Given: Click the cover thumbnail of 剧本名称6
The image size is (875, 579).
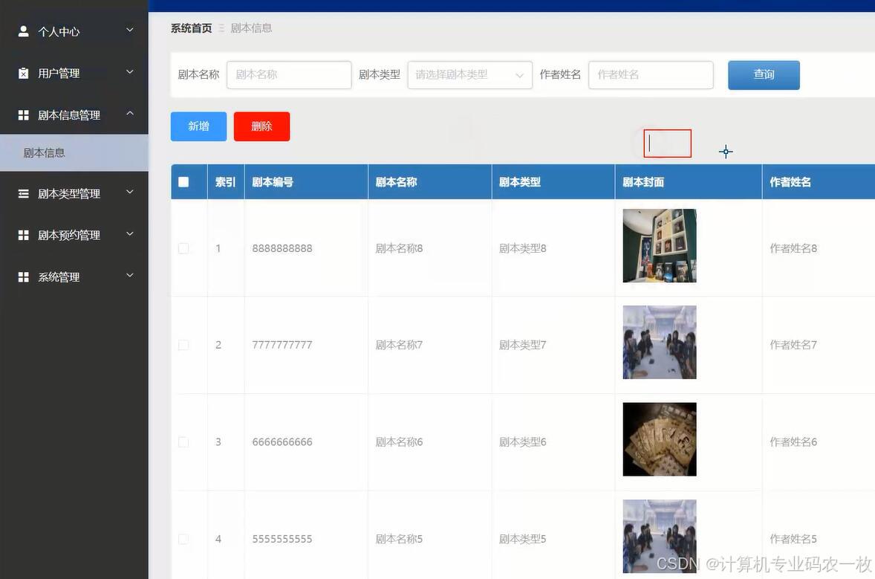Looking at the screenshot, I should coord(659,439).
